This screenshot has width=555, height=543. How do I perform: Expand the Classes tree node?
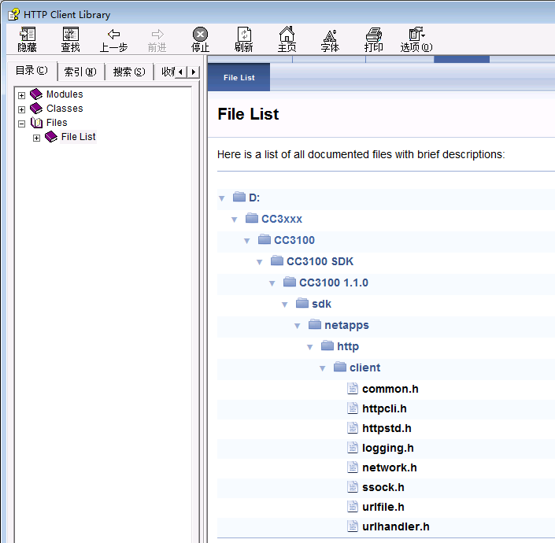coord(21,109)
